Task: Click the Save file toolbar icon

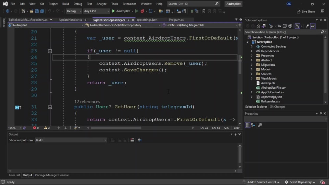Action: pyautogui.click(x=37, y=11)
